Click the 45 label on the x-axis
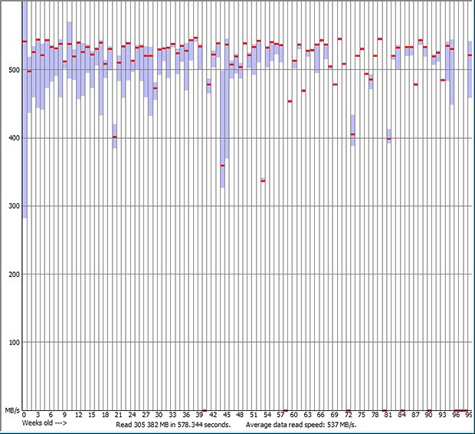Image resolution: width=475 pixels, height=434 pixels. pos(227,415)
